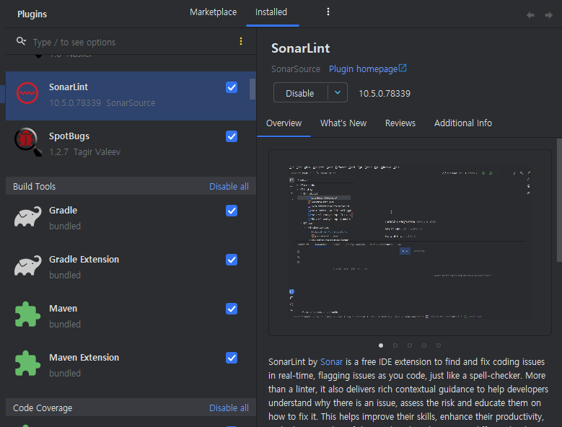
Task: Click the Gradle elephant icon
Action: (x=27, y=216)
